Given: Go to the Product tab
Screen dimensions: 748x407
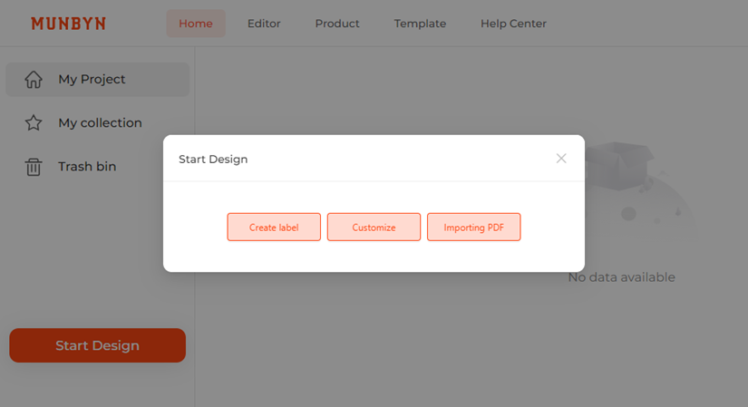Looking at the screenshot, I should 336,24.
